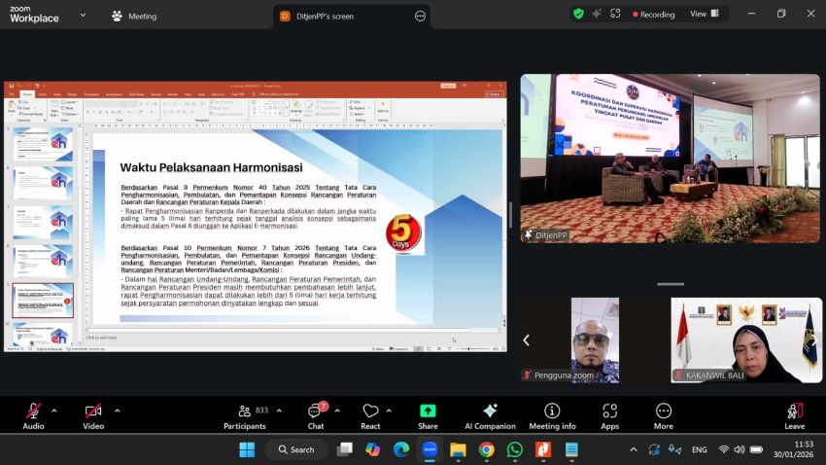Open the Notepad icon in the taskbar
Screen dimensions: 826x465
point(571,449)
